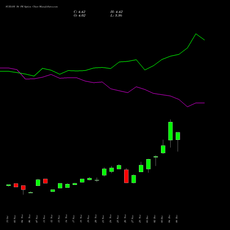Click the open value O: 4.02
This screenshot has width=230, height=230.
click(x=80, y=16)
